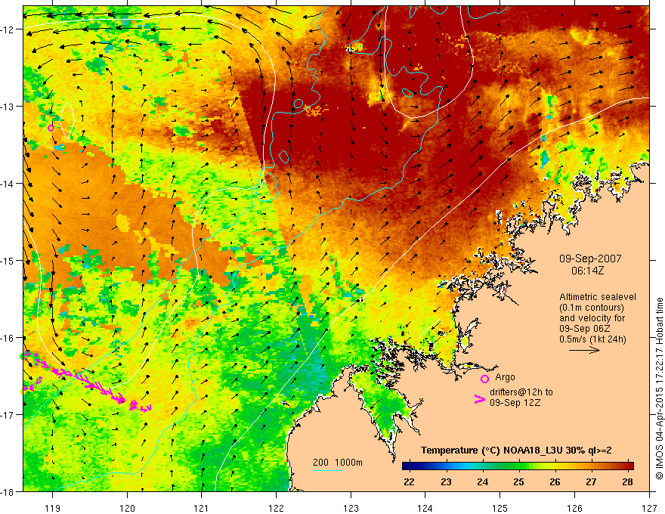Click longitude axis label 127

[649, 508]
